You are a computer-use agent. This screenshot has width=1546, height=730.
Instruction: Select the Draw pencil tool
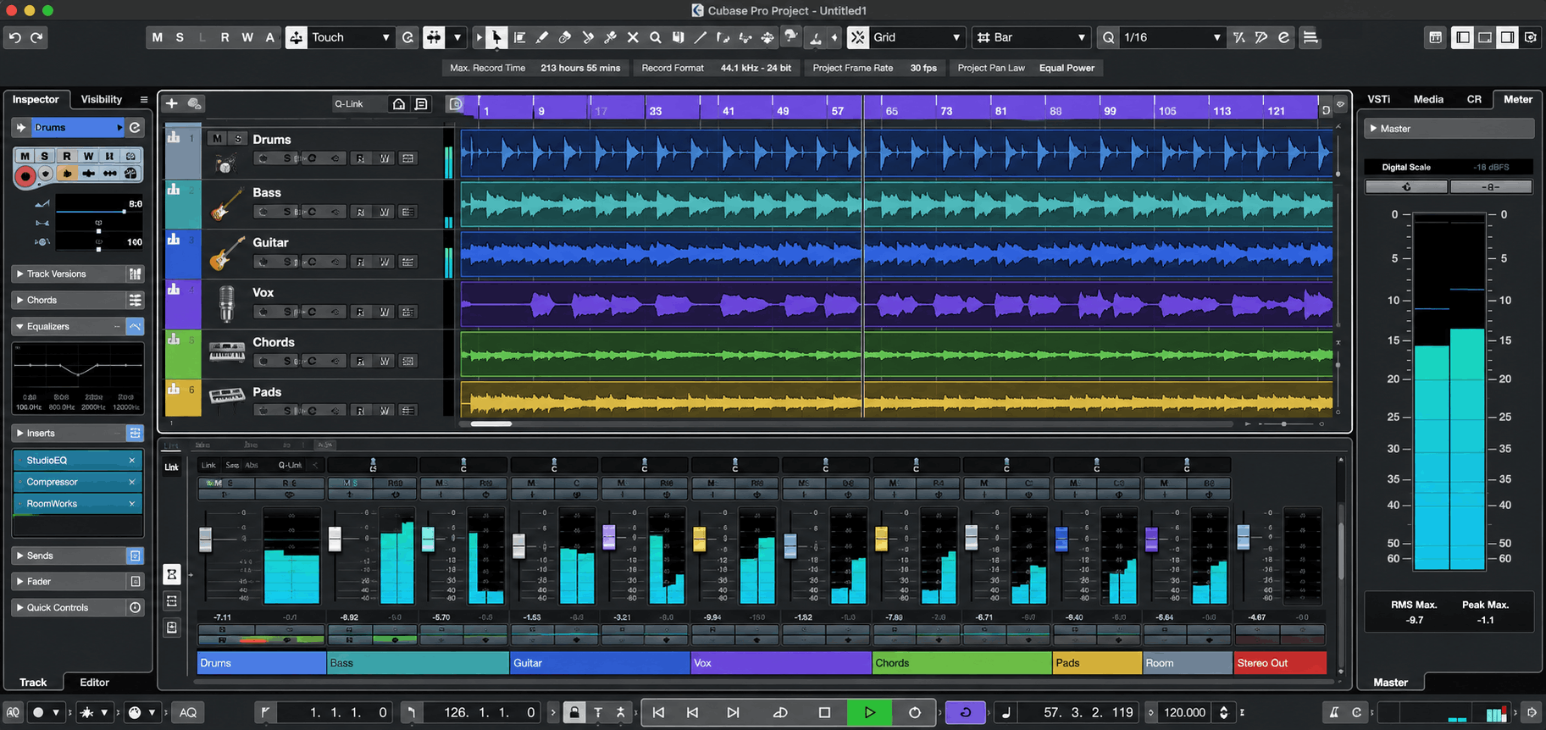(542, 37)
